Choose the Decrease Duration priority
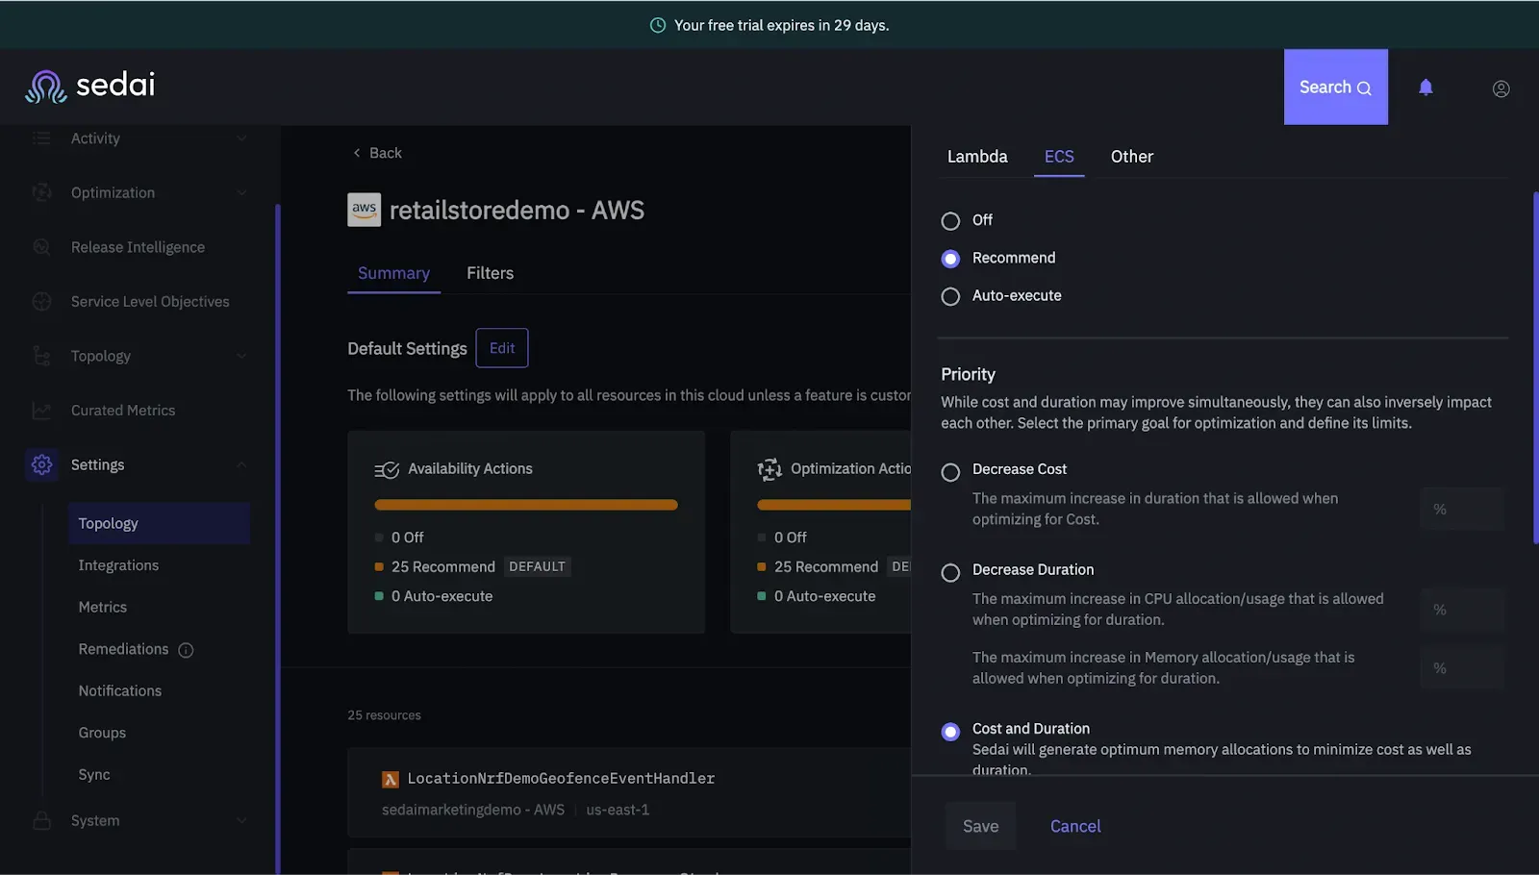Screen dimensions: 1539x875 (950, 573)
